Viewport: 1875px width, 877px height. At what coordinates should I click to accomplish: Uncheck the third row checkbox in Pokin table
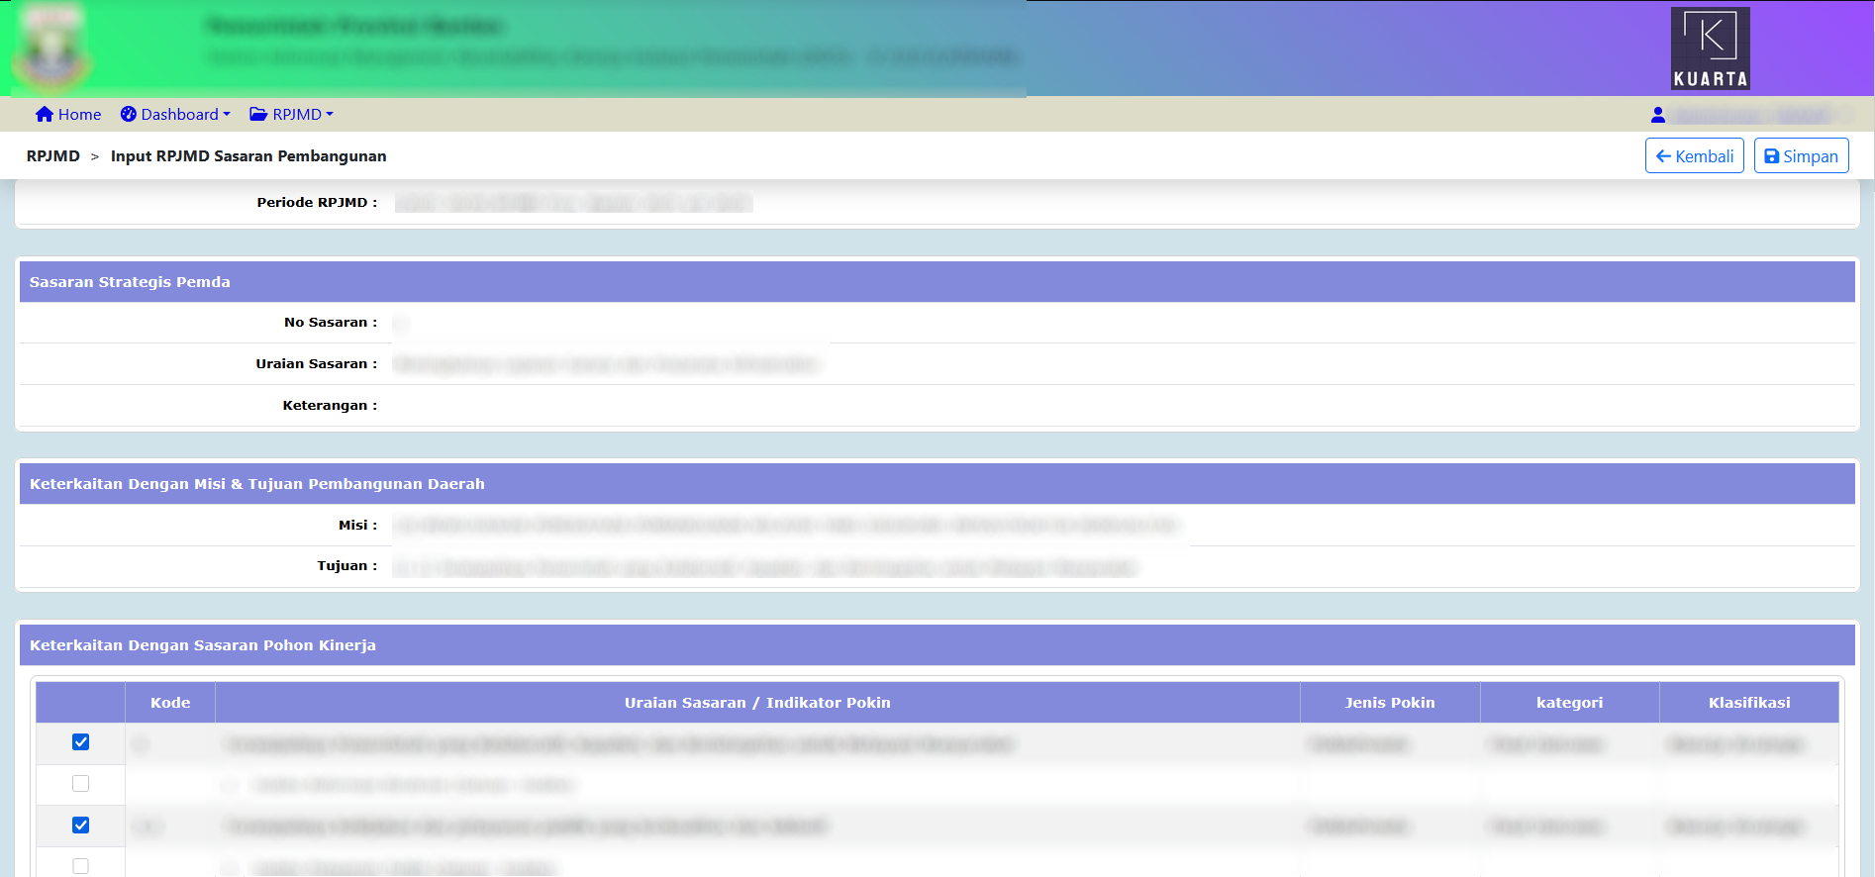pyautogui.click(x=81, y=826)
